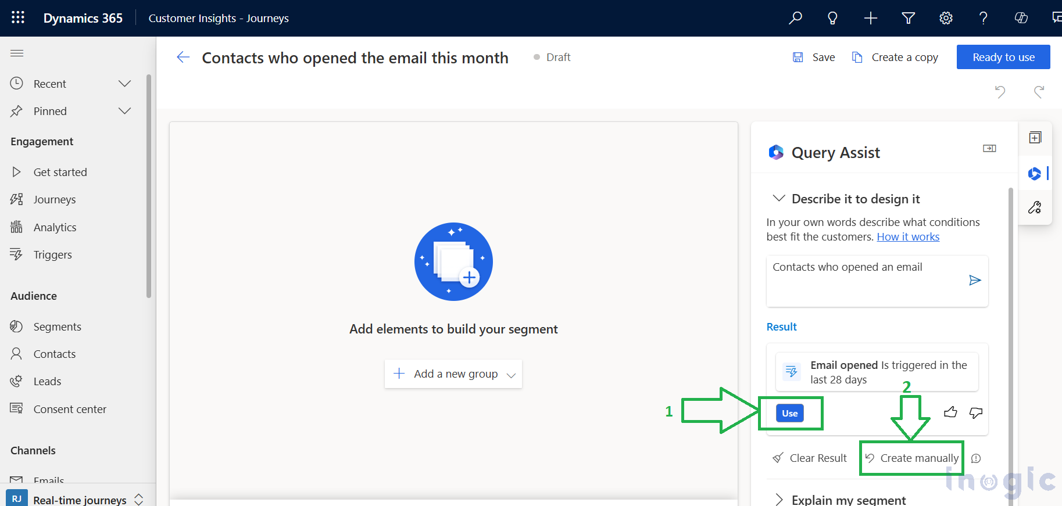This screenshot has width=1062, height=506.
Task: Go back using the left arrow
Action: [x=183, y=57]
